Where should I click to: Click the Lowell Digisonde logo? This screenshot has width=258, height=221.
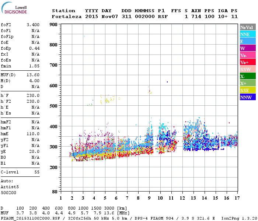point(14,8)
